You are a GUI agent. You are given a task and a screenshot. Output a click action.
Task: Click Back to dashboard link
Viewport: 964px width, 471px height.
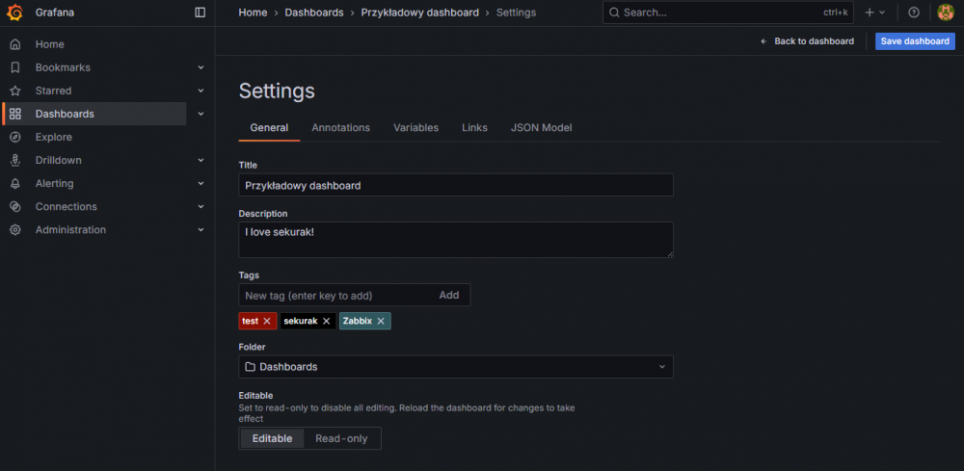(x=807, y=41)
